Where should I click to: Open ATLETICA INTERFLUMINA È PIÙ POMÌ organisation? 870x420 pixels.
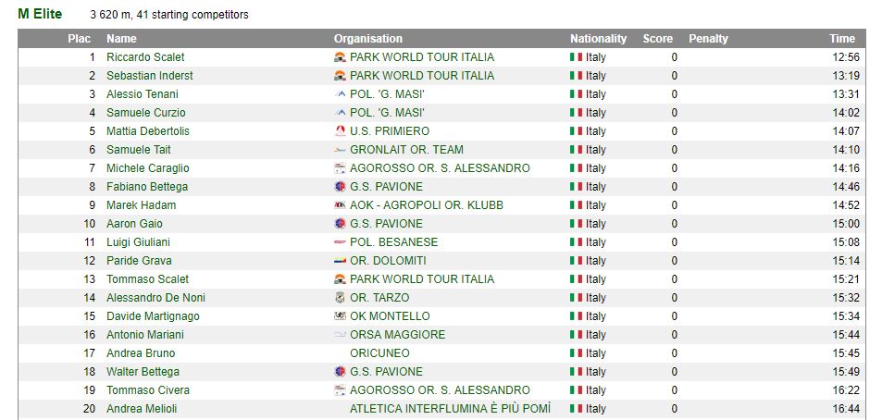[x=450, y=409]
